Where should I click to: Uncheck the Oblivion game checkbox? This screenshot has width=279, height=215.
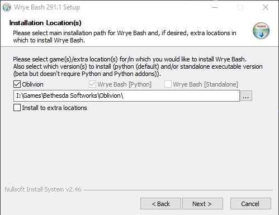(17, 84)
